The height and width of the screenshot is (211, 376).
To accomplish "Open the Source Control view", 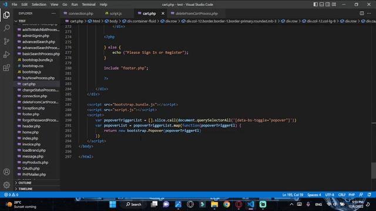I will coord(6,42).
